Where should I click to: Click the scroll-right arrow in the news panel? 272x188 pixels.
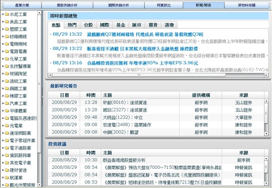coord(266,75)
